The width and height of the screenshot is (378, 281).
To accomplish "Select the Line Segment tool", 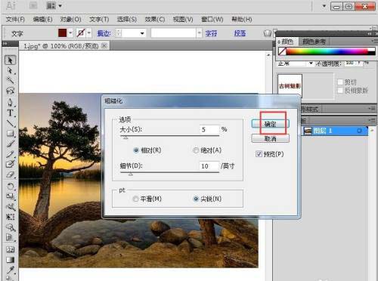I will point(10,123).
